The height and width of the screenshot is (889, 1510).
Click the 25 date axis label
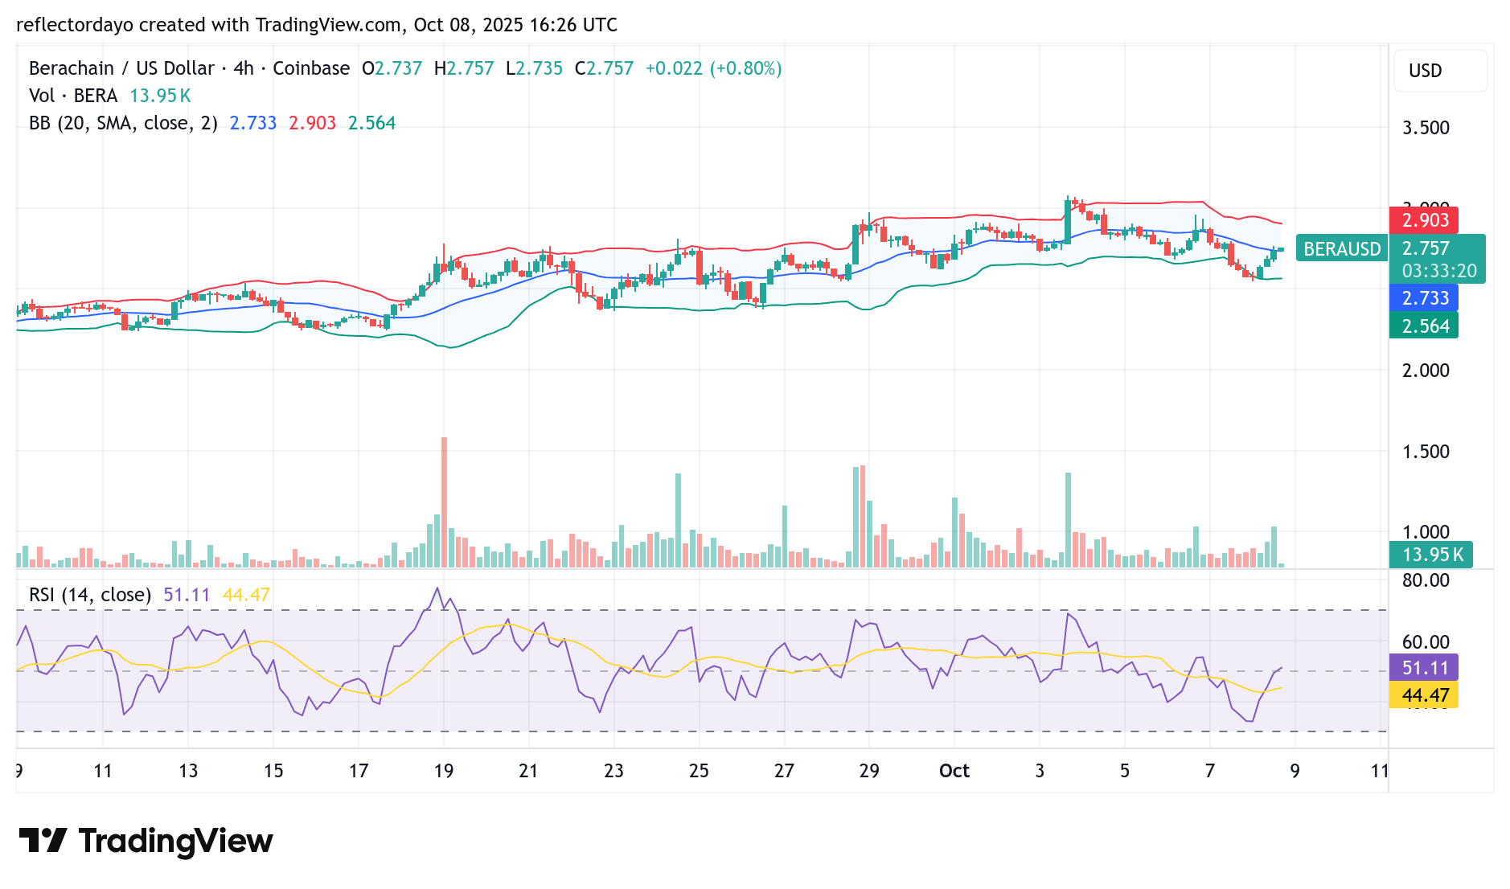[699, 771]
